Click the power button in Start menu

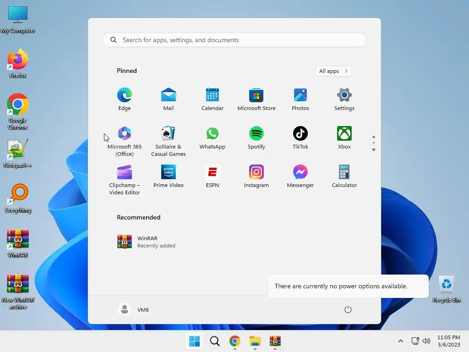pos(348,309)
